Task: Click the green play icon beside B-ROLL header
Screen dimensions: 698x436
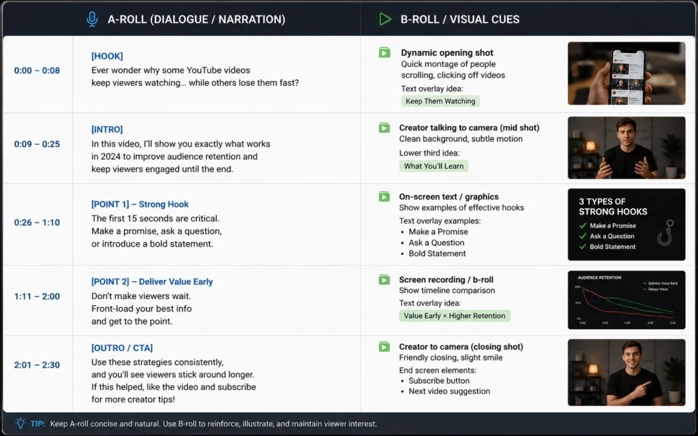Action: 385,19
